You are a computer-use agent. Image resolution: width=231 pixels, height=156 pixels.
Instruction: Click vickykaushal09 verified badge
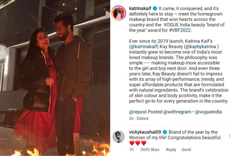point(165,132)
